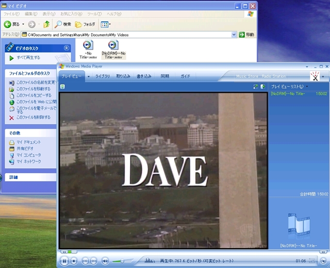Toggle the view-mode button beside 01:06

coord(312,261)
